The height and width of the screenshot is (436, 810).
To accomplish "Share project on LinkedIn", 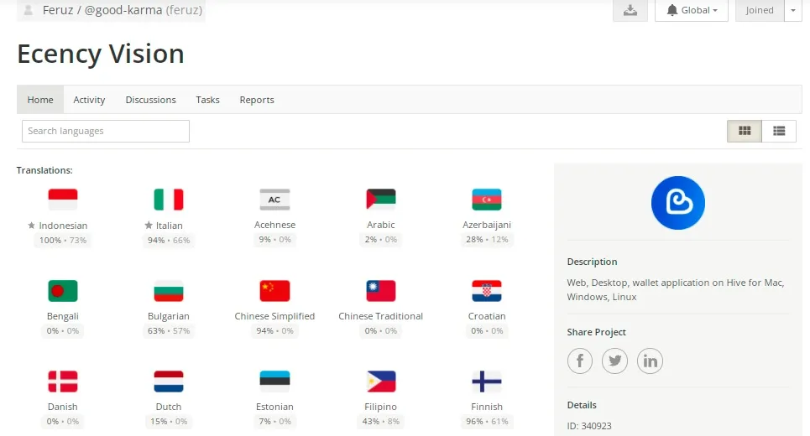I will pyautogui.click(x=650, y=361).
